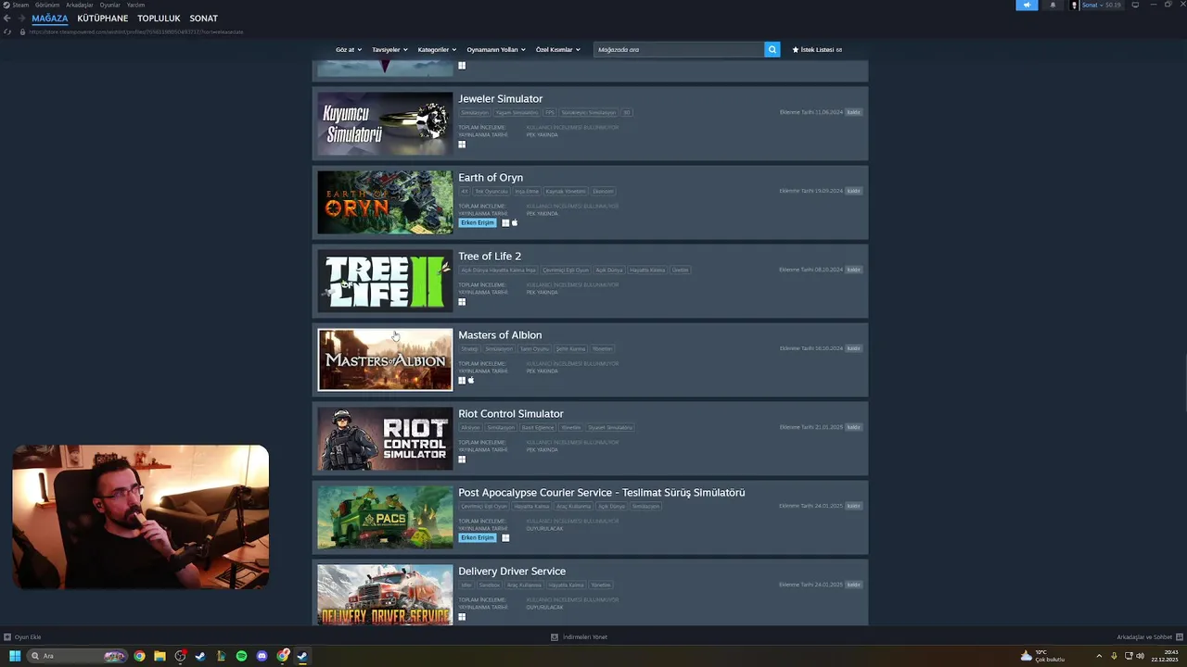Viewport: 1187px width, 667px height.
Task: Click the Steam forward navigation arrow
Action: coord(21,19)
